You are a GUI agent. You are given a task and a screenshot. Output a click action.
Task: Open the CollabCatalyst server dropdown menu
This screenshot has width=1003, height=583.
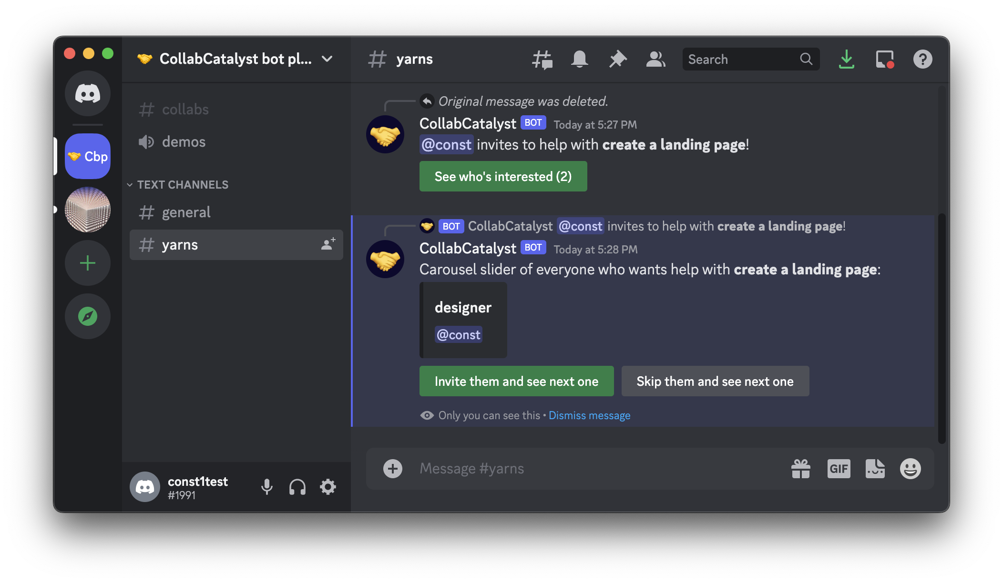pyautogui.click(x=327, y=59)
